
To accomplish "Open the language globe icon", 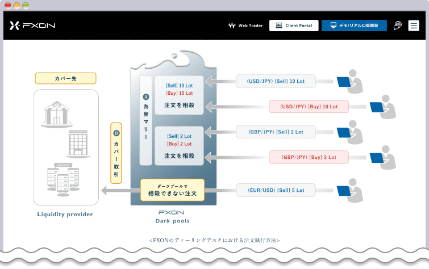I will tap(398, 26).
